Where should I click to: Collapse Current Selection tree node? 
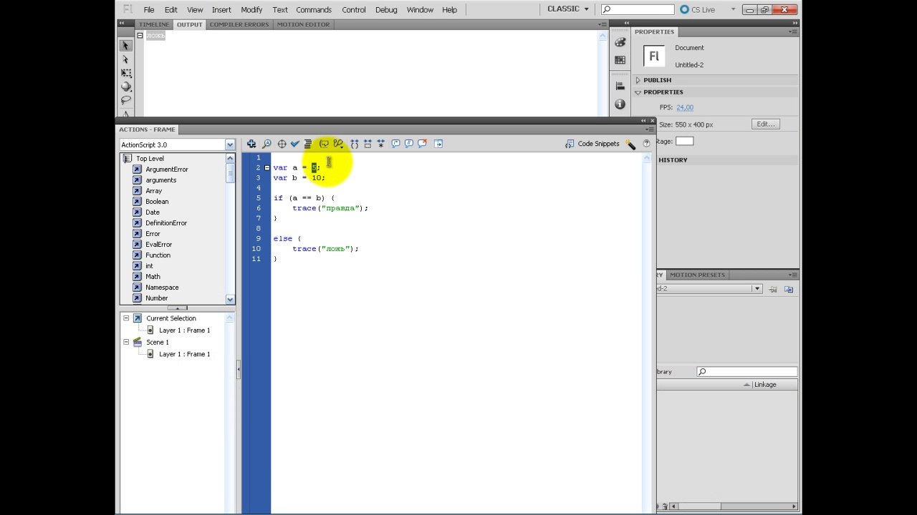click(126, 318)
